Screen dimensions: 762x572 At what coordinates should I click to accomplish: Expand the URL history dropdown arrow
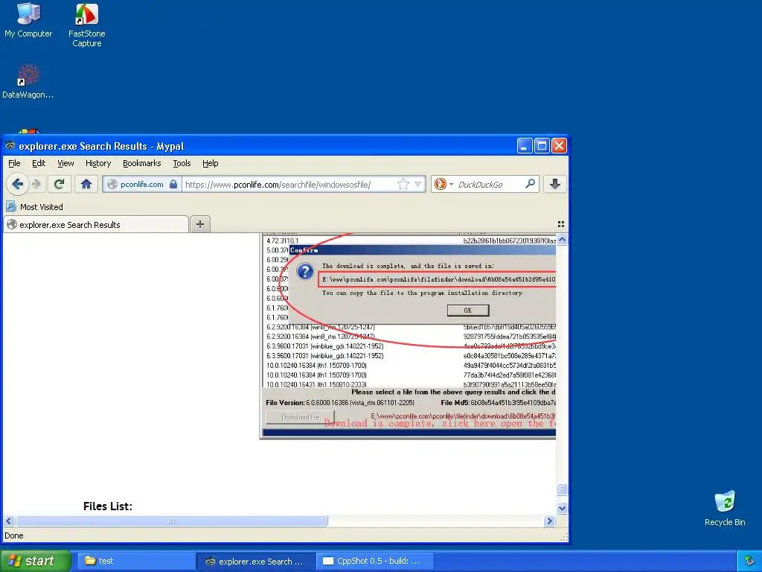418,185
